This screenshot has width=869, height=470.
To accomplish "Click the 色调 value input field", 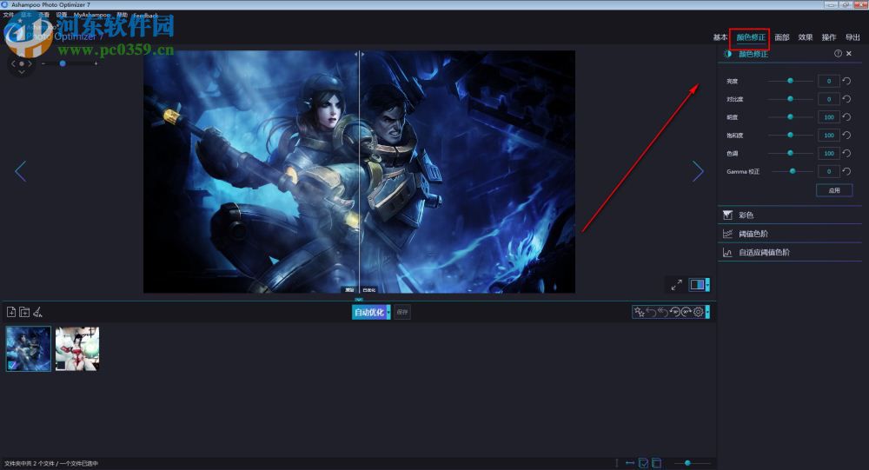I will (828, 153).
